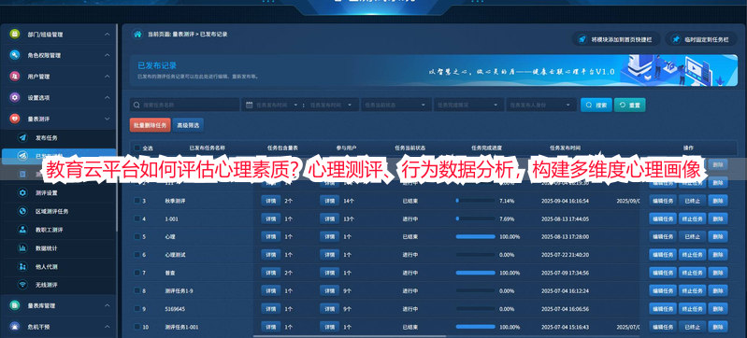Click the 用户管理 people icon
747x338 pixels.
click(15, 77)
